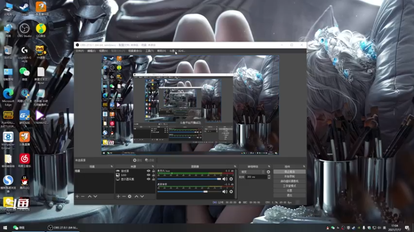Open 设置 settings button in Controls
This screenshot has height=232, width=414.
point(289,191)
